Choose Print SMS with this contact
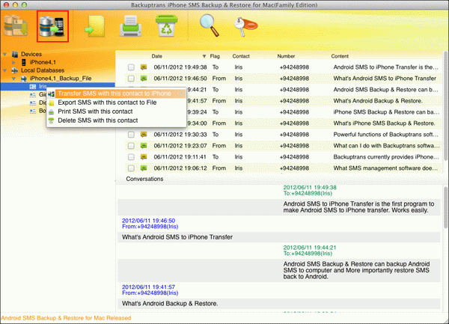Screen dimensions: 449x324 tap(117, 111)
